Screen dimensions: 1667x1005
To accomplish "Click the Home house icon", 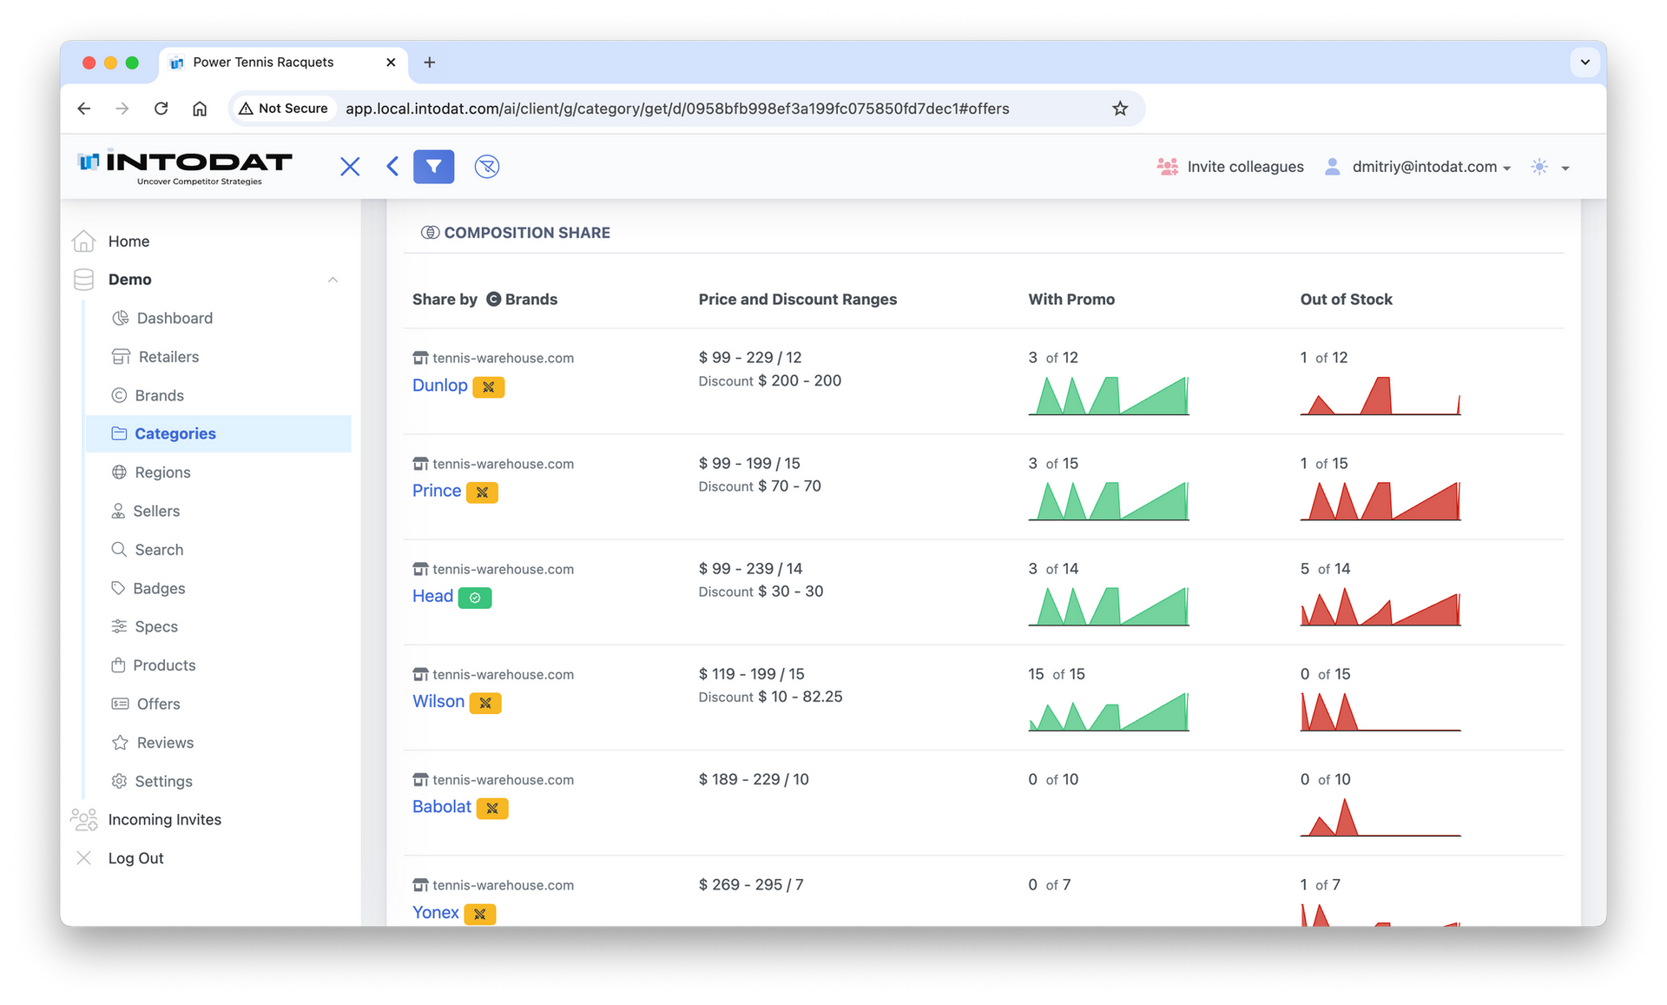I will [83, 241].
